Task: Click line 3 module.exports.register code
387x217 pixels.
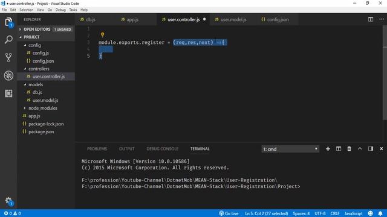Action: pos(161,42)
